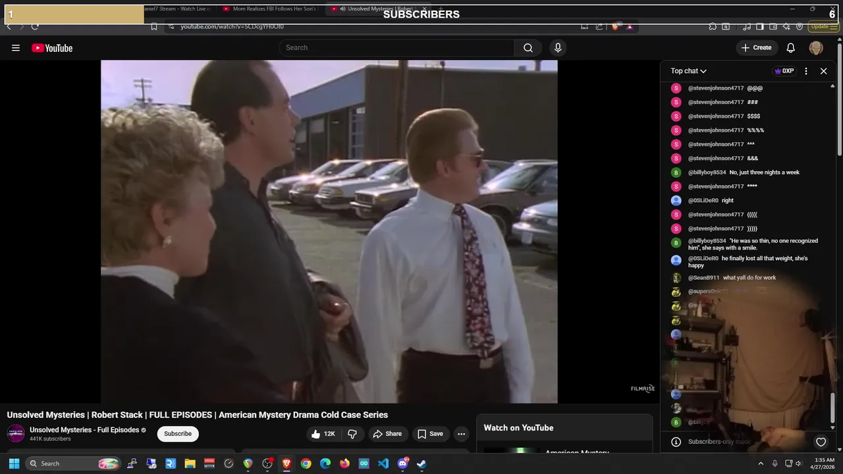Click chat message 'No, just three nights a week'
Viewport: 843px width, 474px height.
pos(765,172)
